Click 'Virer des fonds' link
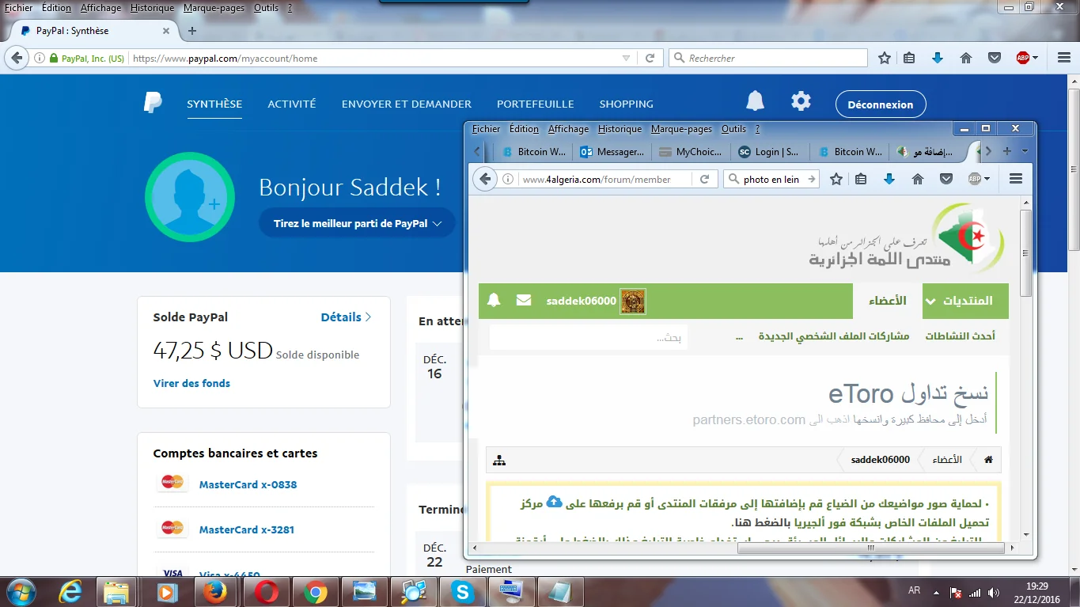 (x=191, y=383)
